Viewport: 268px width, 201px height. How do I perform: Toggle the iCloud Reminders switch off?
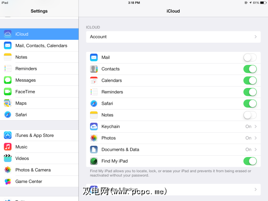point(250,92)
